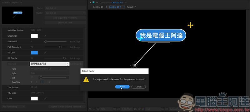
Task: Click the blue callout text plate
Action: pyautogui.click(x=161, y=35)
